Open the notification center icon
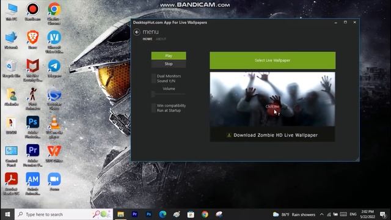Image resolution: width=391 pixels, height=220 pixels. [383, 215]
